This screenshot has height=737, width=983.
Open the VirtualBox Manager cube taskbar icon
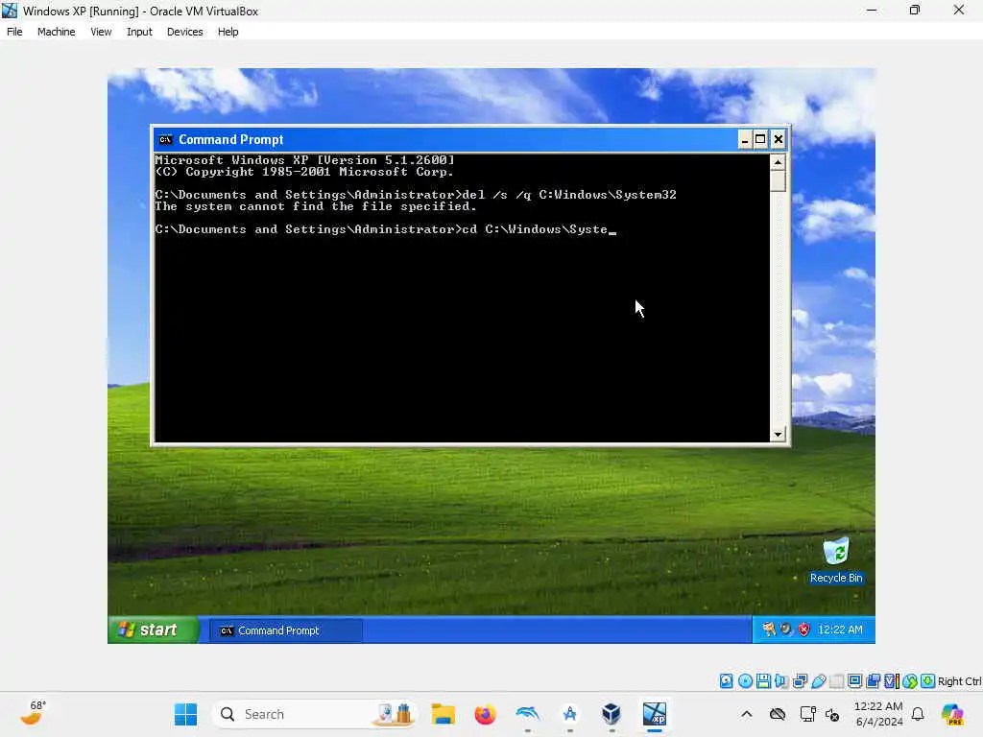coord(611,714)
